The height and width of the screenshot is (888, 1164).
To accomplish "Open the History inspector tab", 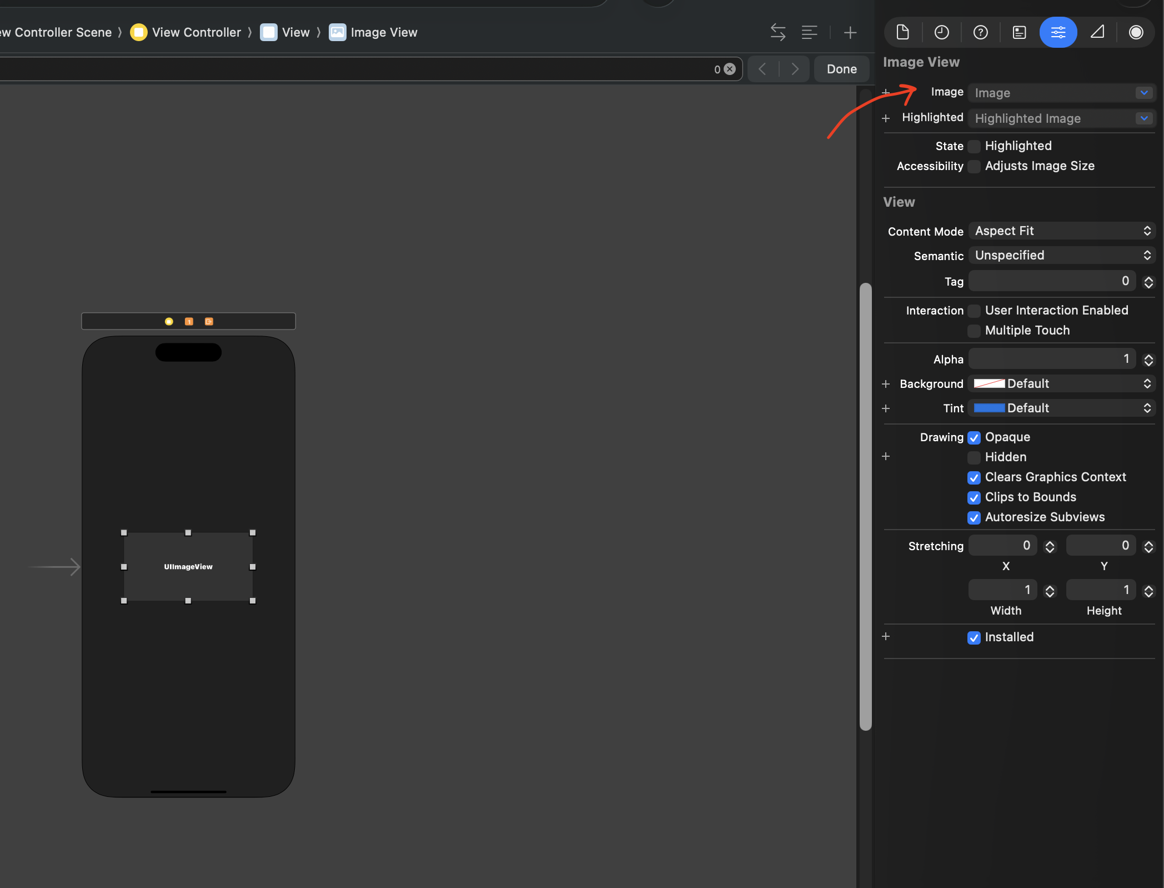I will (941, 32).
